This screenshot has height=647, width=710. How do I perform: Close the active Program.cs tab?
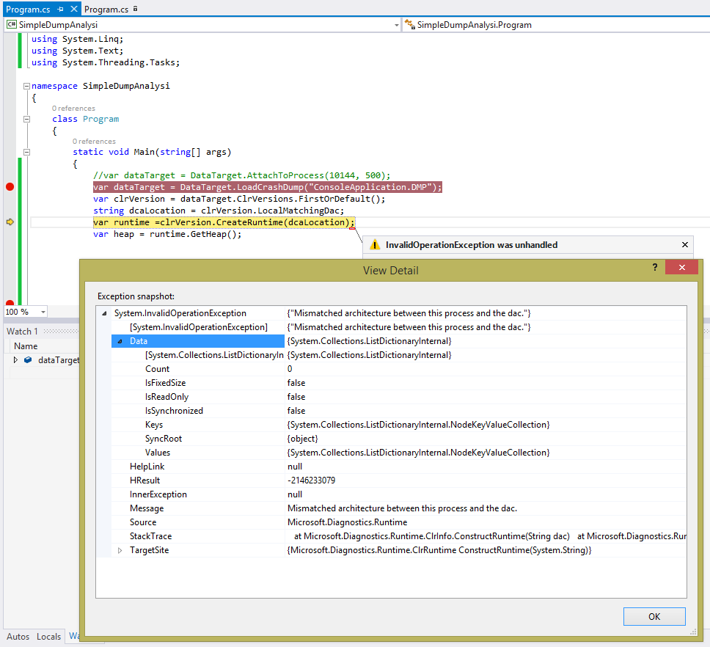point(74,9)
